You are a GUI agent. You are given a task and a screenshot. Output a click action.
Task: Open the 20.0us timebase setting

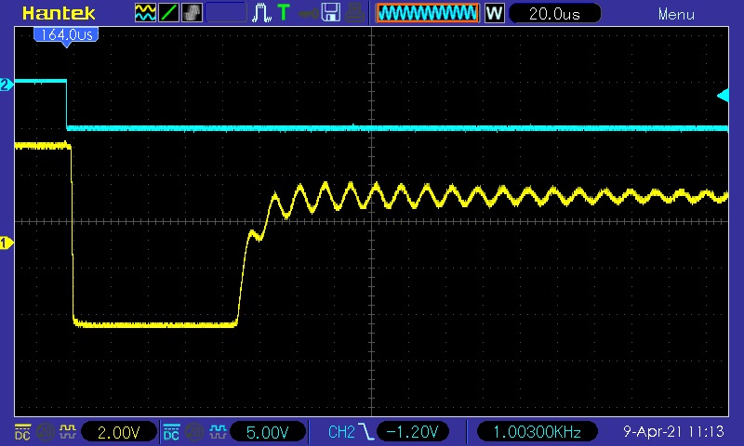click(x=554, y=14)
